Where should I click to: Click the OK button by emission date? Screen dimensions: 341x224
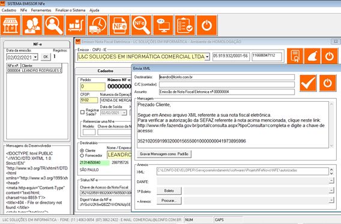point(46,57)
